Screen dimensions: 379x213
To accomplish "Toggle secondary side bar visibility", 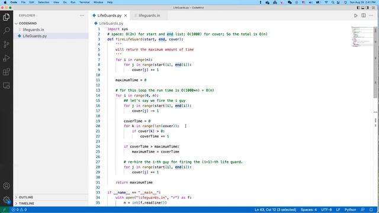I will coord(367,8).
